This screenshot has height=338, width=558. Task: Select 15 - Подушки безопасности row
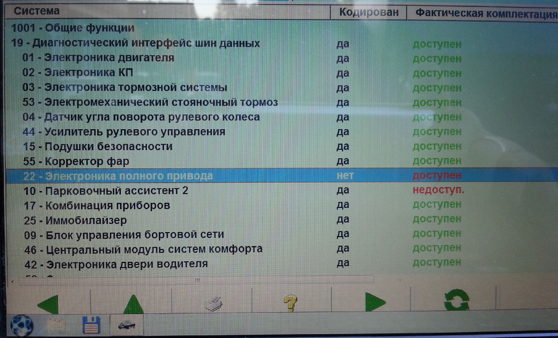pyautogui.click(x=97, y=147)
